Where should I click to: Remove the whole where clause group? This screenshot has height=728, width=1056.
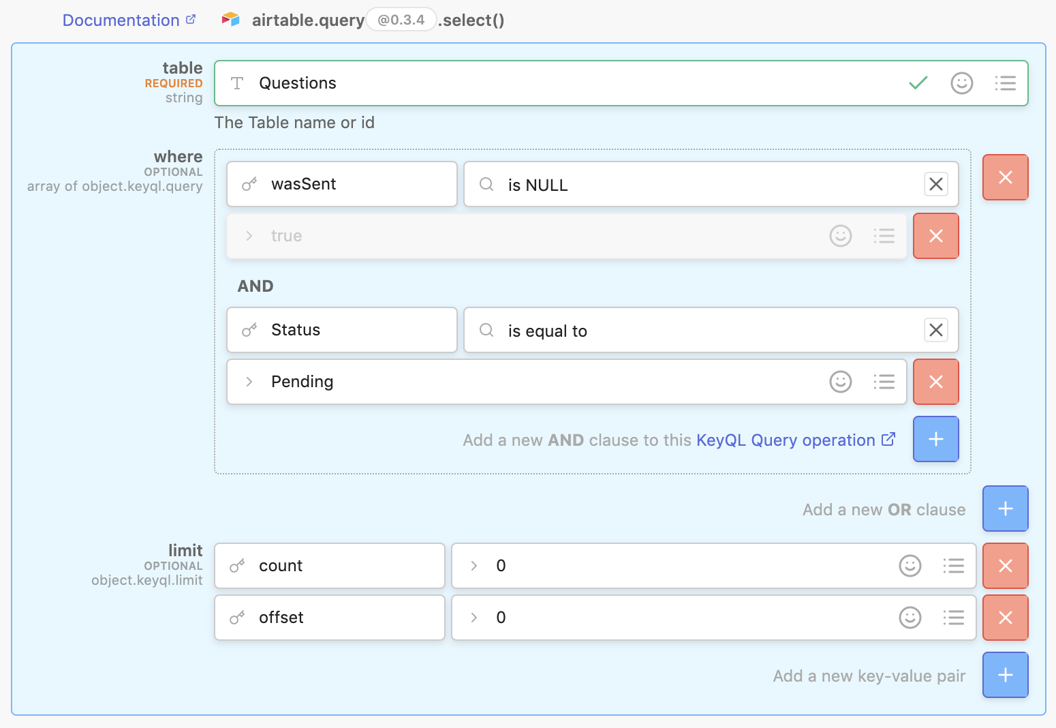coord(1005,177)
